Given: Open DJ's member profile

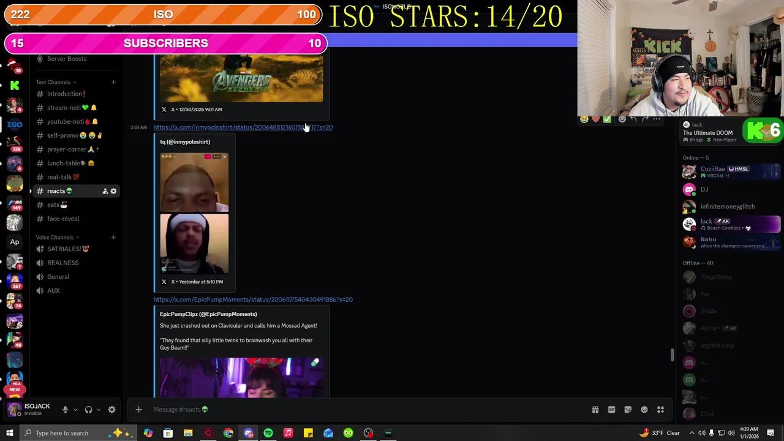Looking at the screenshot, I should 731,189.
